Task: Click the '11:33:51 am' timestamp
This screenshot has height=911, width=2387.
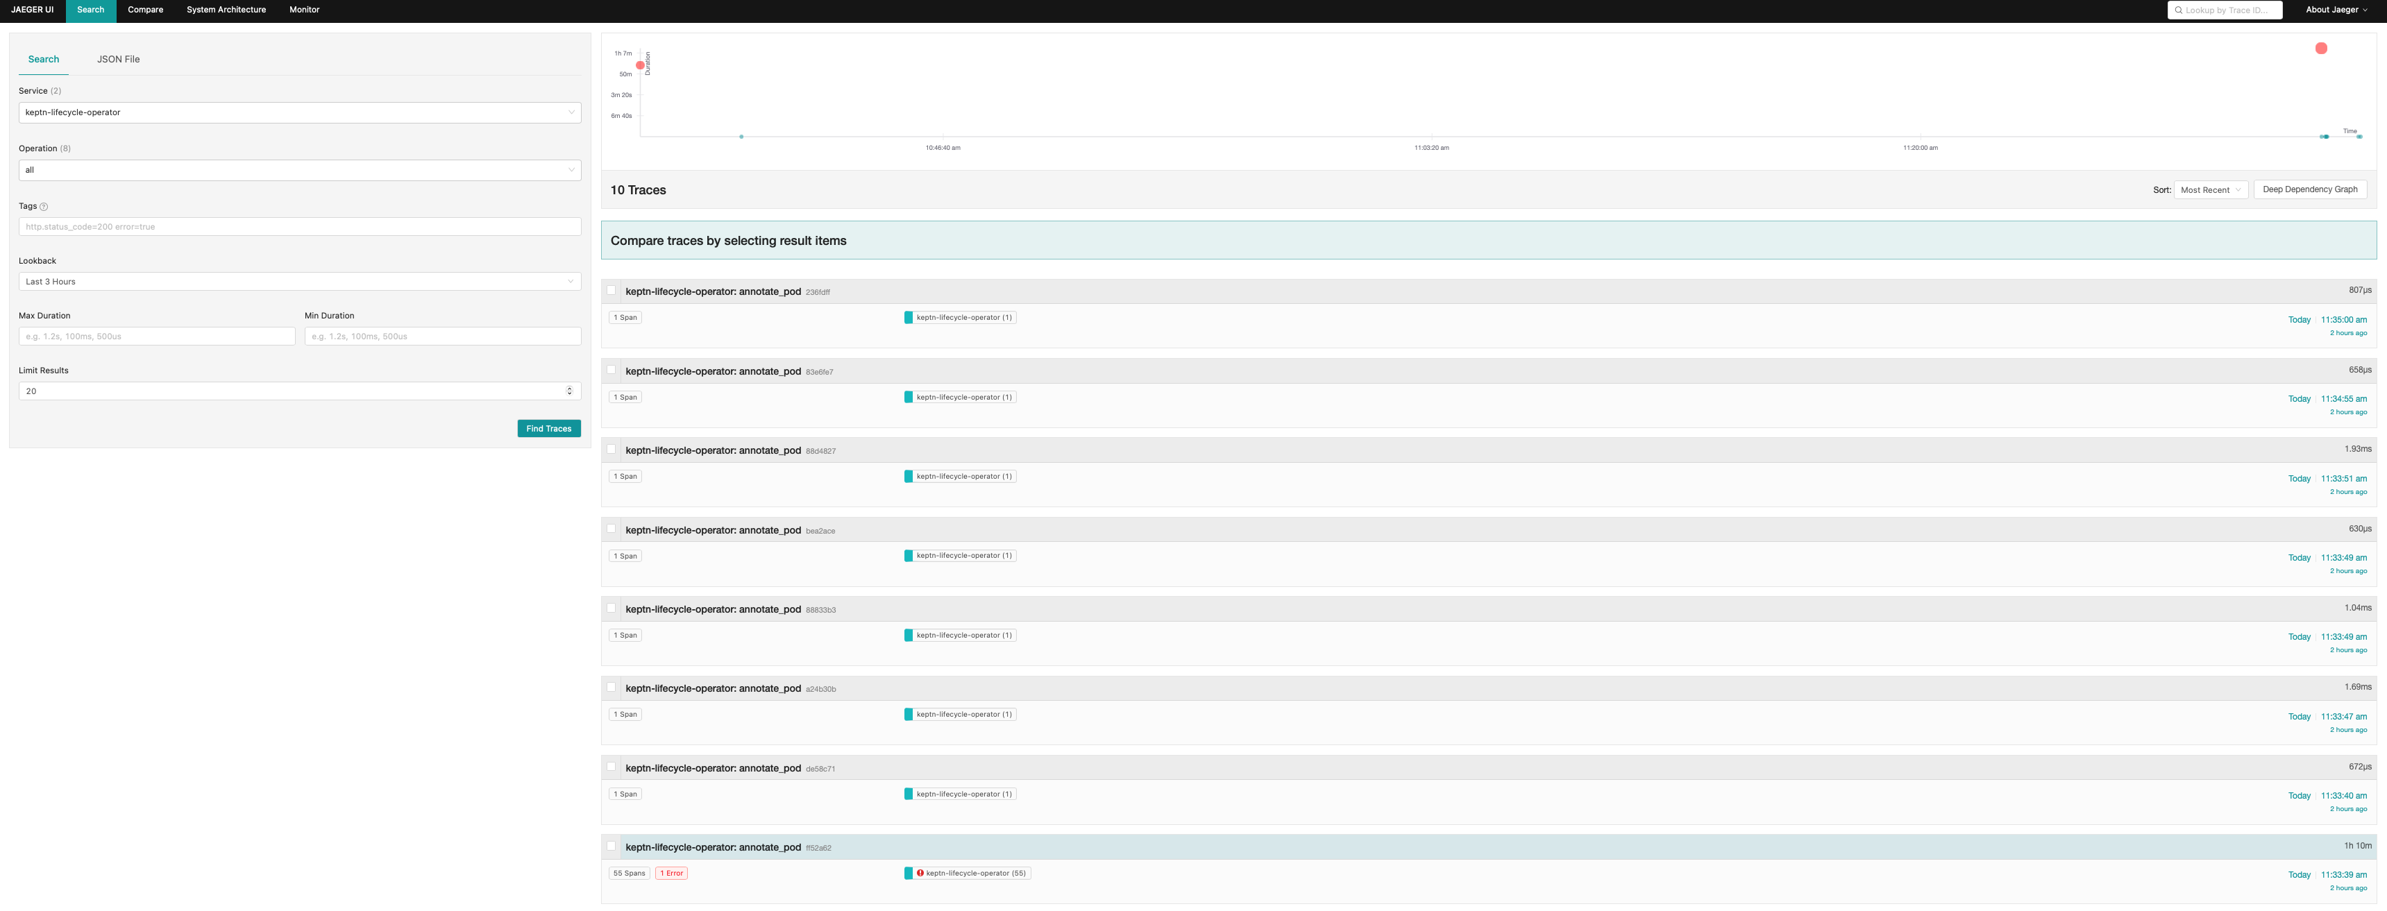Action: (x=2343, y=479)
